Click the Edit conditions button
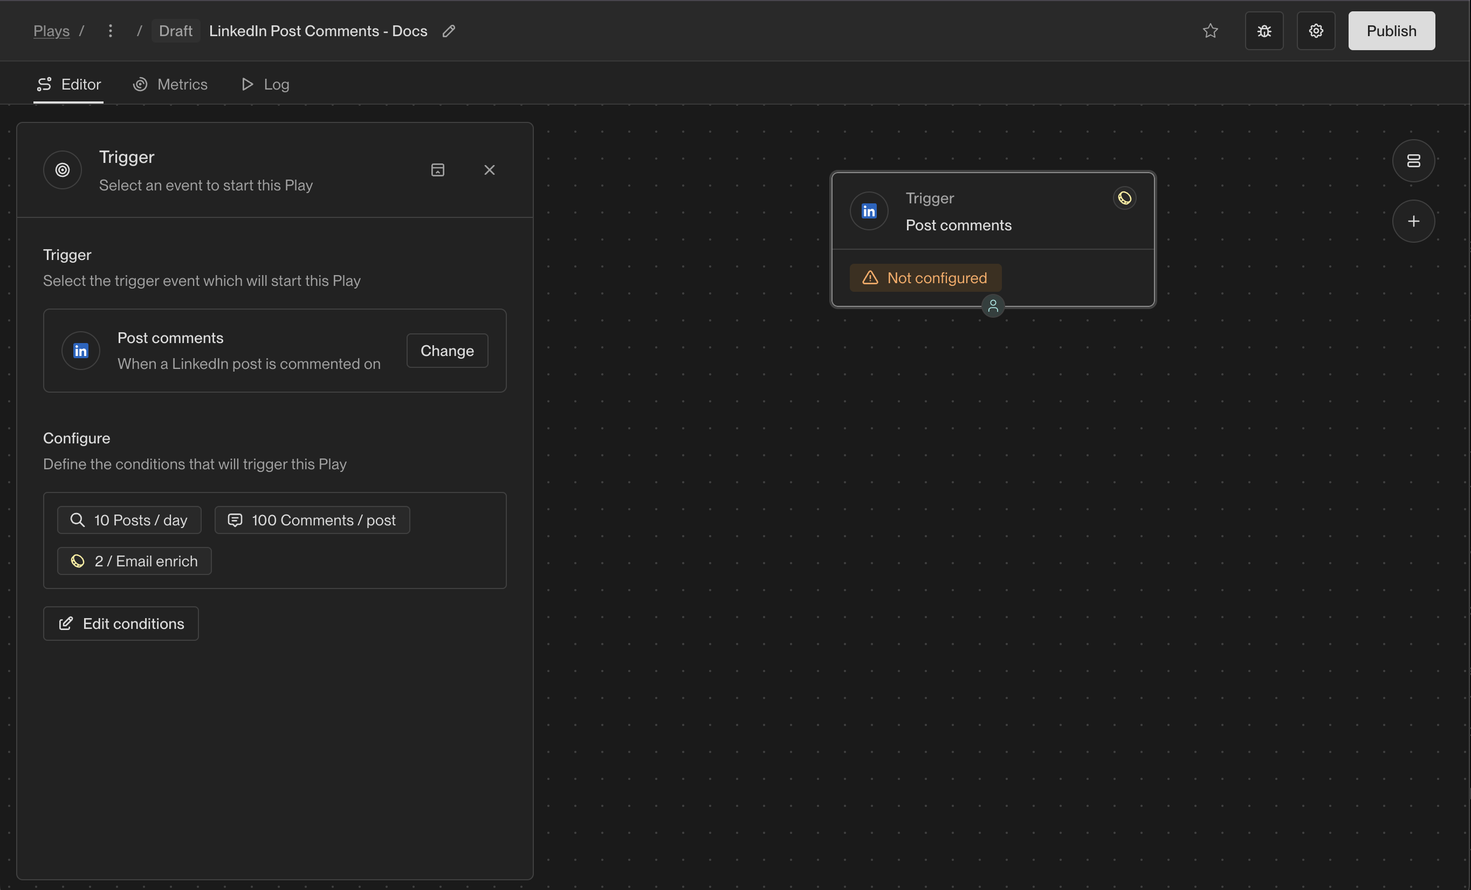 coord(121,624)
